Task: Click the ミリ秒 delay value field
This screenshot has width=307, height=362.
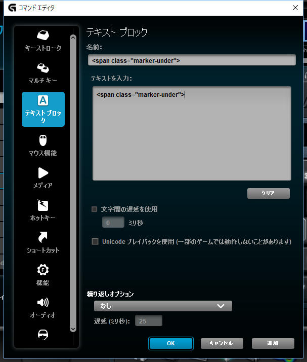Action: pyautogui.click(x=113, y=223)
